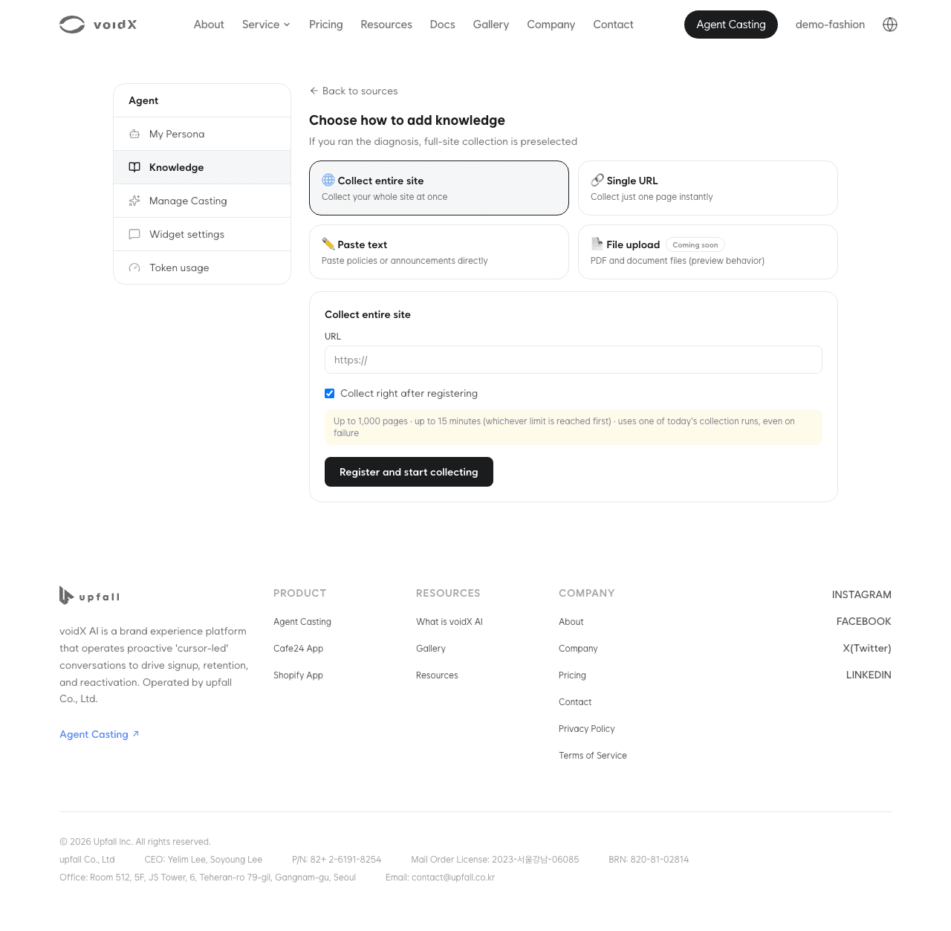This screenshot has width=951, height=931.
Task: Click the pencil icon on Paste text card
Action: pyautogui.click(x=328, y=244)
